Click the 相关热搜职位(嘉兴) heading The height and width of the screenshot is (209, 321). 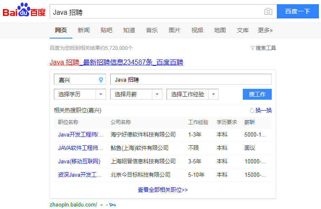tap(77, 111)
